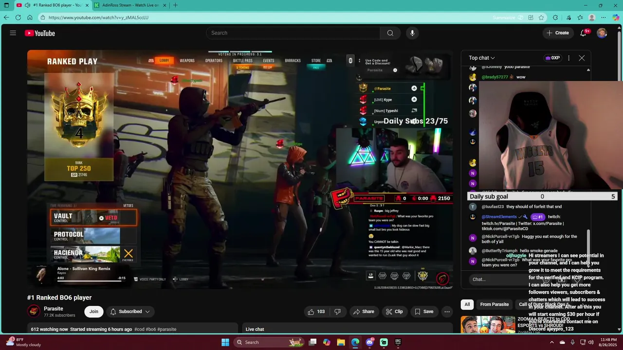Like the video with thumbs up
Image resolution: width=623 pixels, height=350 pixels.
point(316,312)
